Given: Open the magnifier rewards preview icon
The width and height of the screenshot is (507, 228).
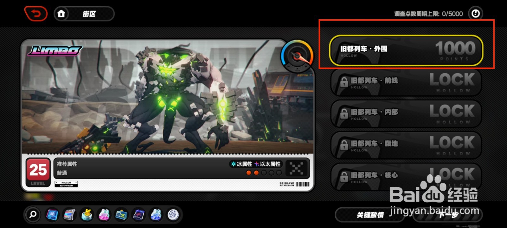Looking at the screenshot, I should tap(33, 215).
